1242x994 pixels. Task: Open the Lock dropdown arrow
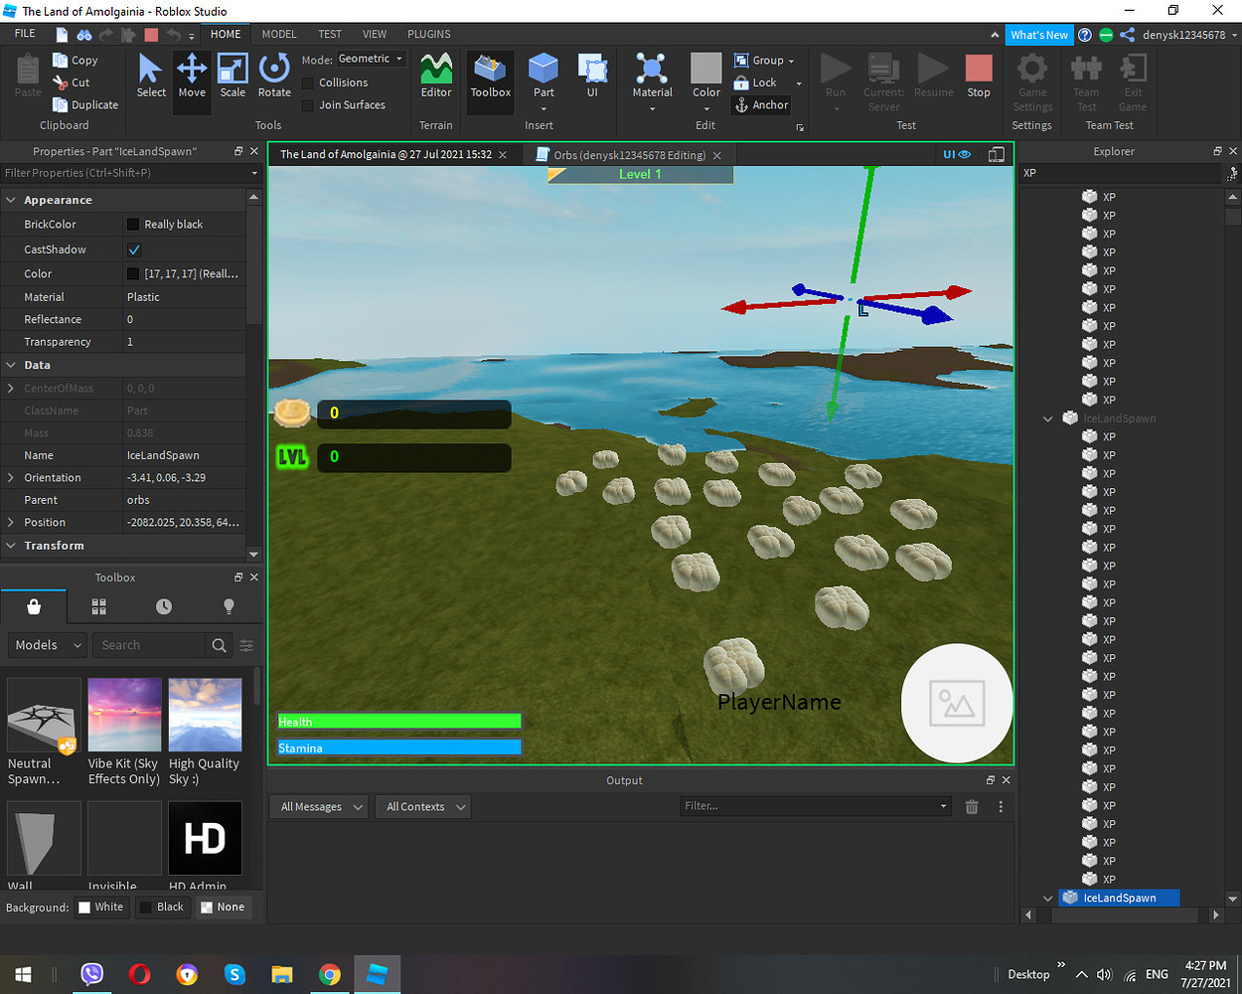799,83
